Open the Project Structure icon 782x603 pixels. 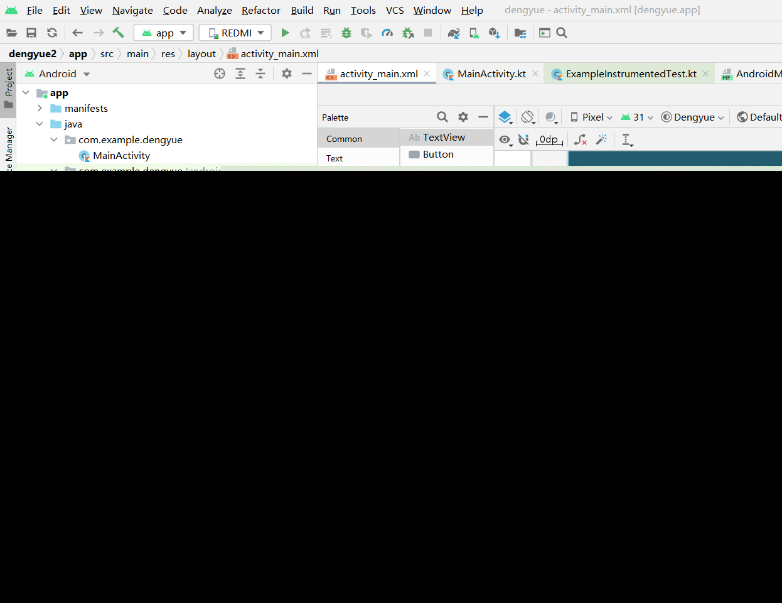(520, 33)
